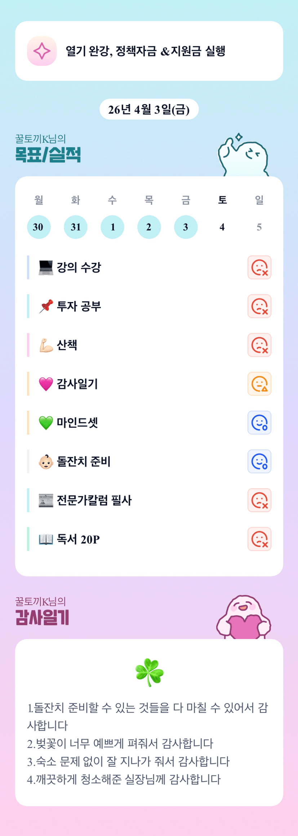Click the four-leaf clover icon
The height and width of the screenshot is (836, 298).
coord(149,672)
